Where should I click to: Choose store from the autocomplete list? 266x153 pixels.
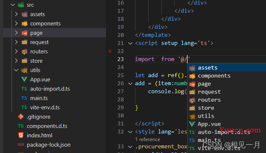click(227, 108)
